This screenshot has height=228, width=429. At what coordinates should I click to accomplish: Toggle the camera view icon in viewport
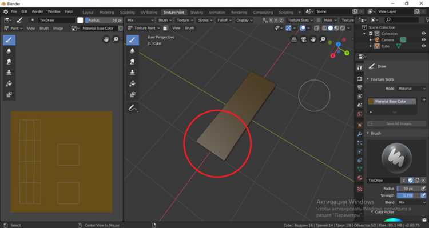coord(304,39)
